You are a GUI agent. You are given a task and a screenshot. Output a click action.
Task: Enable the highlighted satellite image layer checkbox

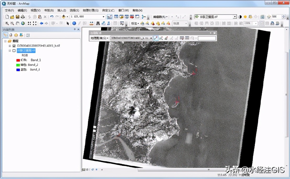pyautogui.click(x=14, y=51)
